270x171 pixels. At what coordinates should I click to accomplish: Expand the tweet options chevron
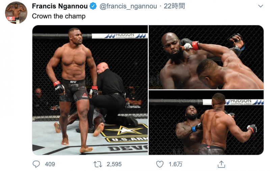coord(261,6)
